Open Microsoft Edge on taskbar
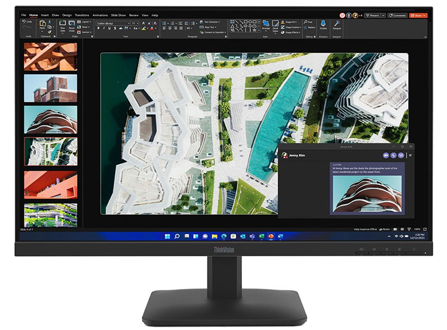The height and width of the screenshot is (330, 447). 223,237
